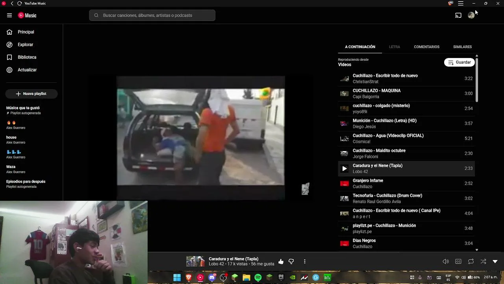Open the now-playing thumbnail in player bar
This screenshot has height=284, width=504.
pos(195,262)
